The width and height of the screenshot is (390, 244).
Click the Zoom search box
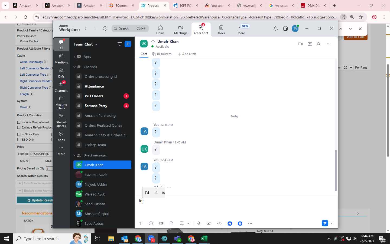pyautogui.click(x=130, y=28)
